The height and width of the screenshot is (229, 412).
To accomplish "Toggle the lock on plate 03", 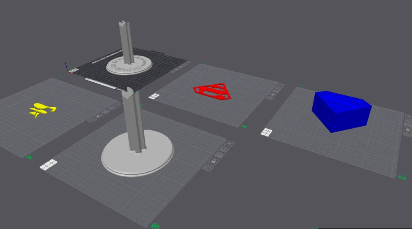I will click(407, 130).
